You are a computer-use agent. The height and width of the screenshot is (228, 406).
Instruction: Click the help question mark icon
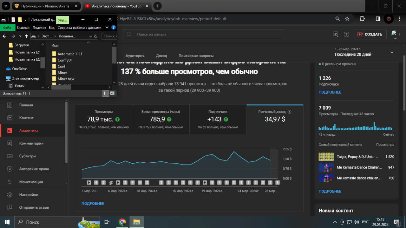point(346,34)
